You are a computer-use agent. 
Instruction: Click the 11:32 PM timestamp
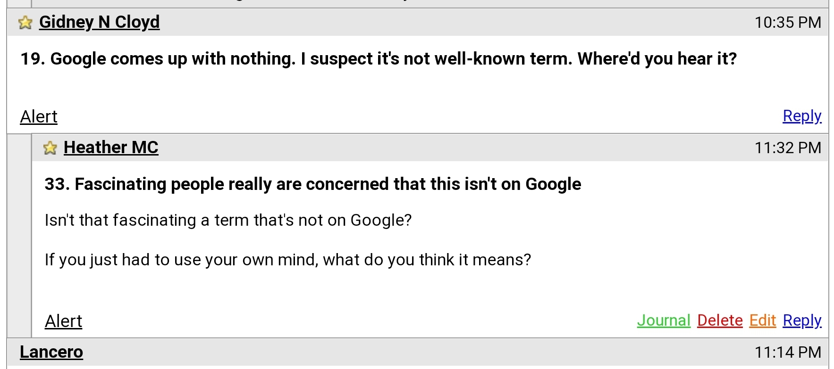coord(787,148)
